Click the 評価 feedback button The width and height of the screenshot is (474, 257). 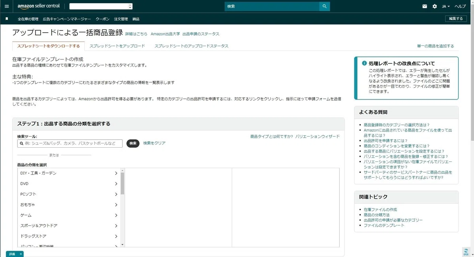click(x=12, y=254)
